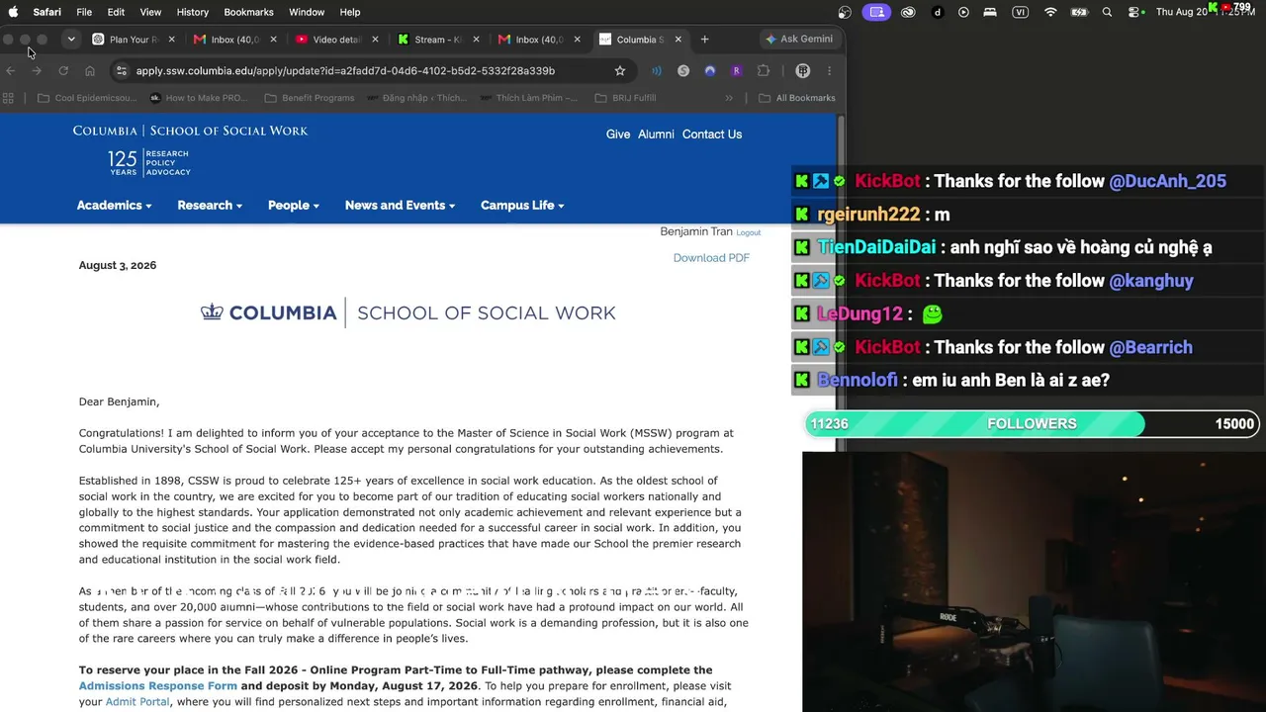Image resolution: width=1266 pixels, height=712 pixels.
Task: Click the Alumni link
Action: coord(656,134)
